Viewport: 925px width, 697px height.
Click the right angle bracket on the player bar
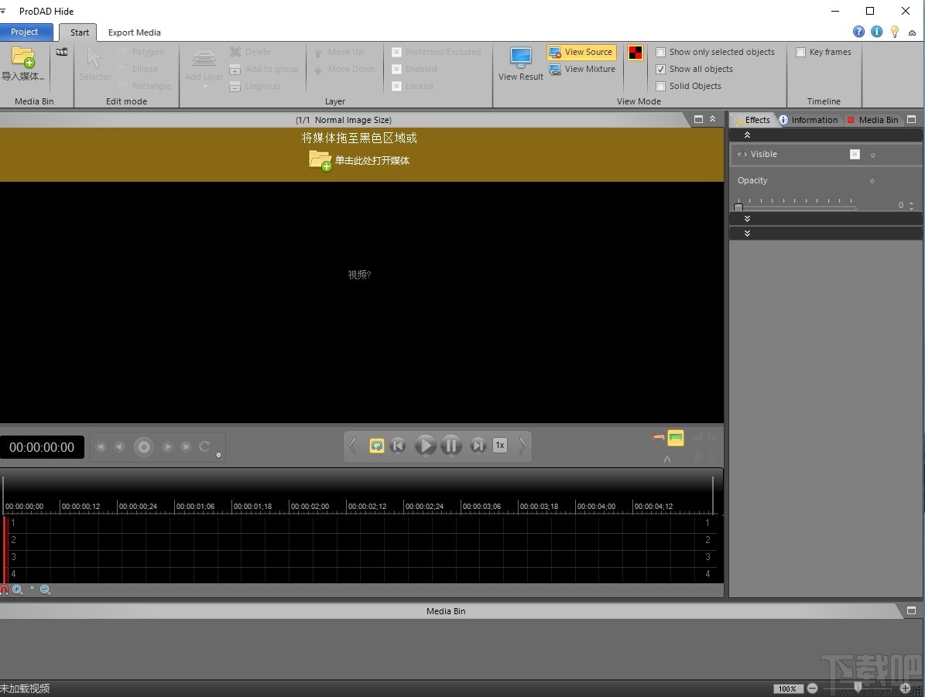coord(522,446)
